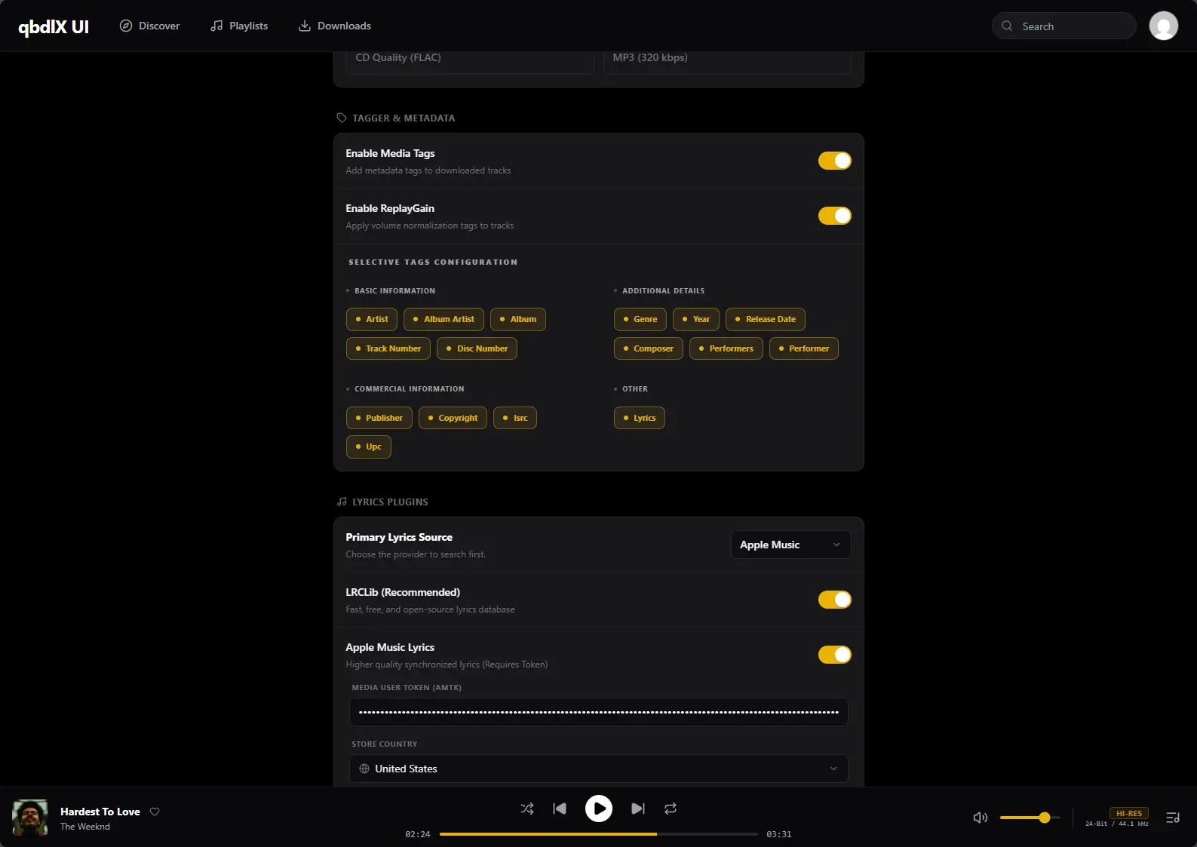The image size is (1197, 847).
Task: Seek within the track progress bar
Action: (598, 834)
